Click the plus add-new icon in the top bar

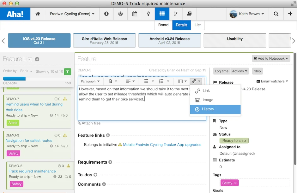pyautogui.click(x=290, y=14)
